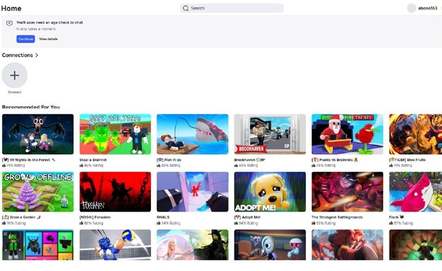The width and height of the screenshot is (442, 271).
Task: Add a connection with the plus button
Action: (14, 75)
